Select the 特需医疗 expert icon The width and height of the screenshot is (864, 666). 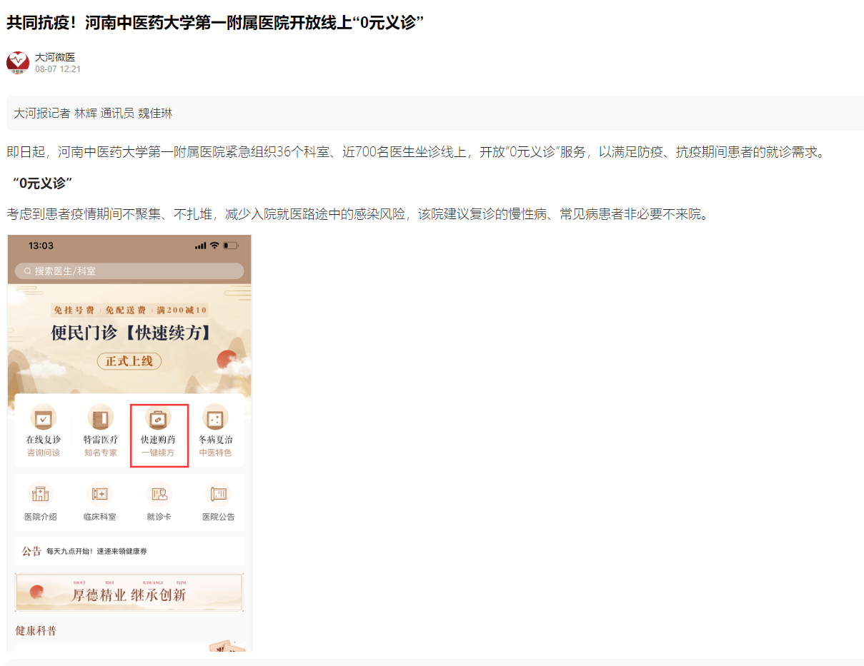101,418
